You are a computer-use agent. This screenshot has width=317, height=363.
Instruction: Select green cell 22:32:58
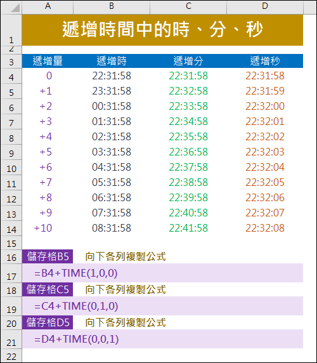(x=188, y=91)
